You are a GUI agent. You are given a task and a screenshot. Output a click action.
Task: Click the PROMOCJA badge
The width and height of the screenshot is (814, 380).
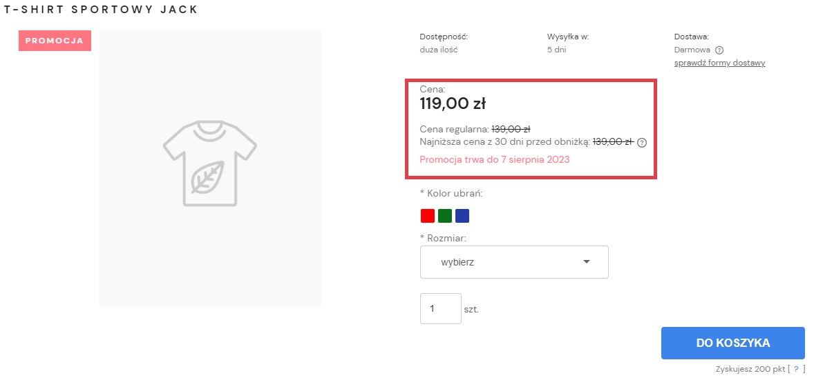point(55,41)
